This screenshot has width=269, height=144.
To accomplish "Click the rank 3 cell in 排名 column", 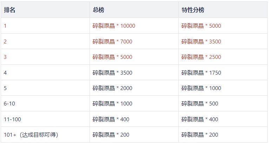I will [x=5, y=57].
